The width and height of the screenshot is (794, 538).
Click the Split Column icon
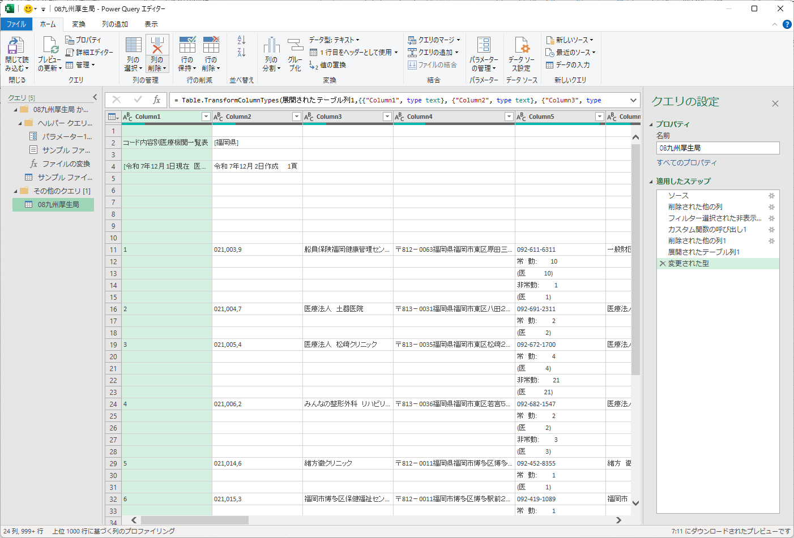point(271,46)
